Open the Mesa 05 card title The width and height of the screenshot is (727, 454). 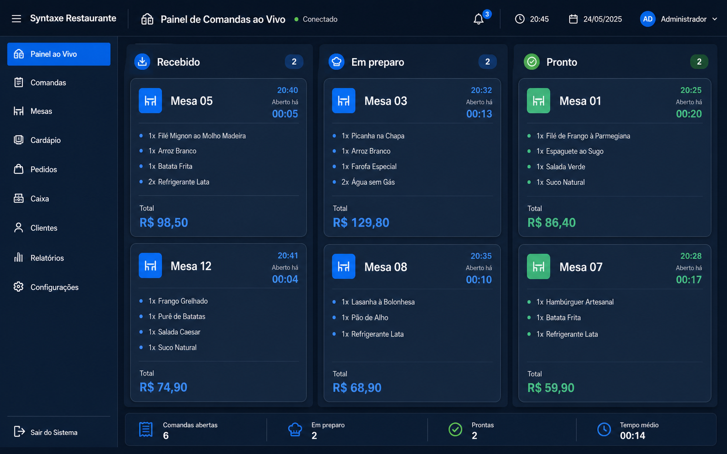coord(192,101)
